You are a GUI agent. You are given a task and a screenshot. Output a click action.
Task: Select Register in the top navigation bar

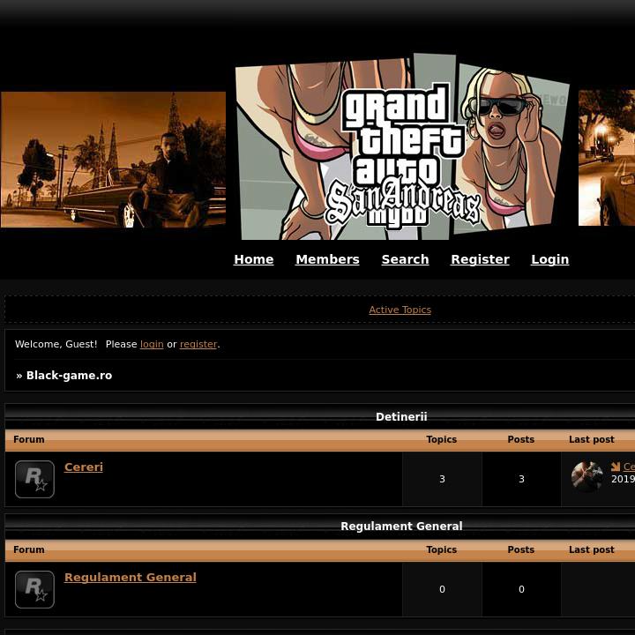480,259
